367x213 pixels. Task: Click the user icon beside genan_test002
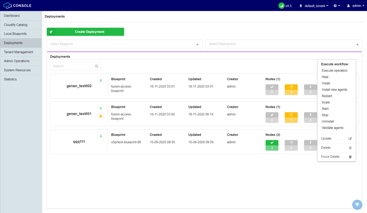click(x=101, y=80)
